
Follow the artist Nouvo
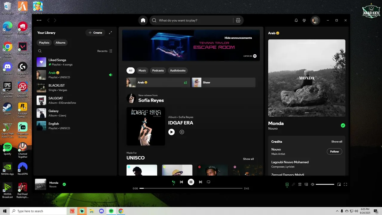(335, 151)
